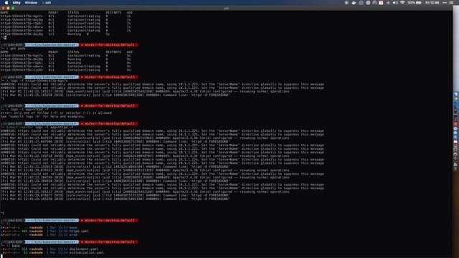Image resolution: width=459 pixels, height=258 pixels.
Task: Click the Bluetooth-style icon left of volume
Action: point(388,3)
